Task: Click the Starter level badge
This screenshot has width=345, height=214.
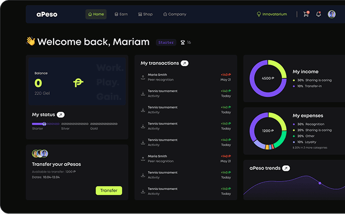Action: (x=166, y=42)
